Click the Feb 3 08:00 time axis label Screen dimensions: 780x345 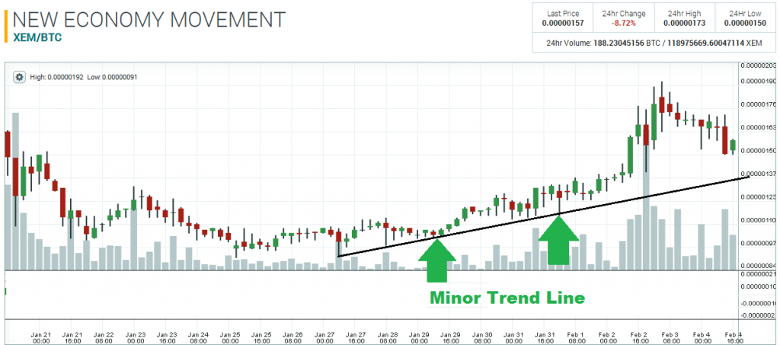pos(670,337)
